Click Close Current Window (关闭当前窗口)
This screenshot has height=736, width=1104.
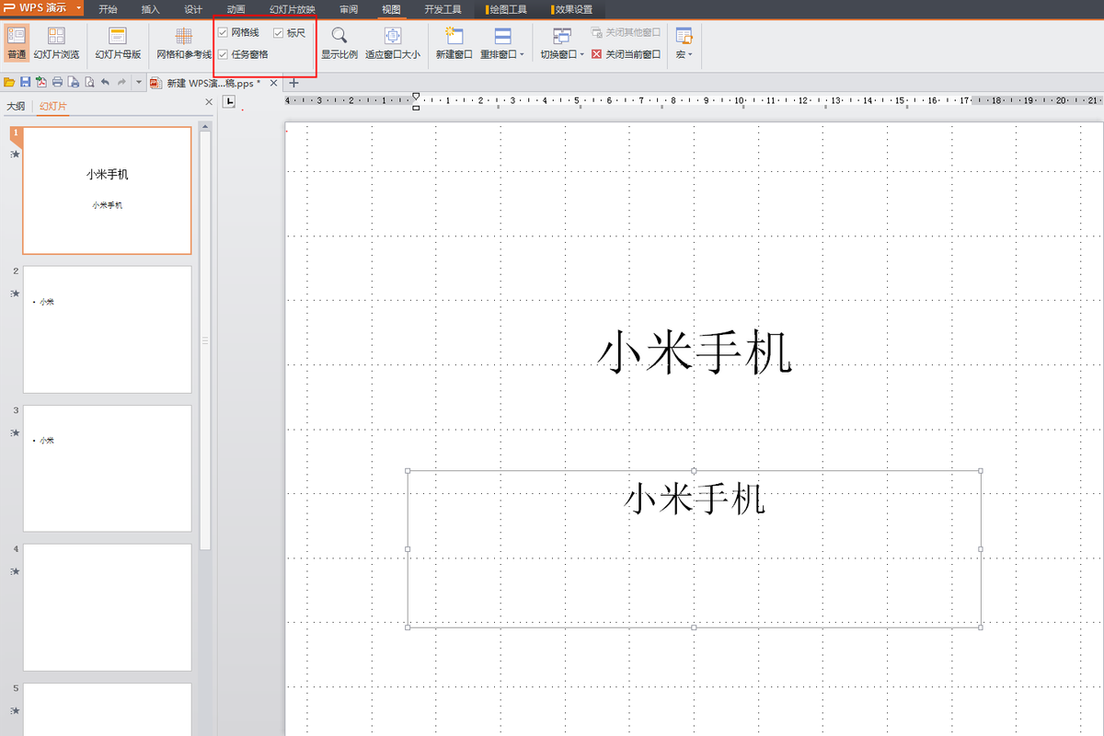pyautogui.click(x=626, y=54)
